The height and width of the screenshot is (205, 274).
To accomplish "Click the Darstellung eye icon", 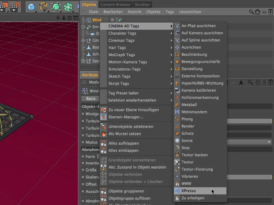I will click(177, 69).
